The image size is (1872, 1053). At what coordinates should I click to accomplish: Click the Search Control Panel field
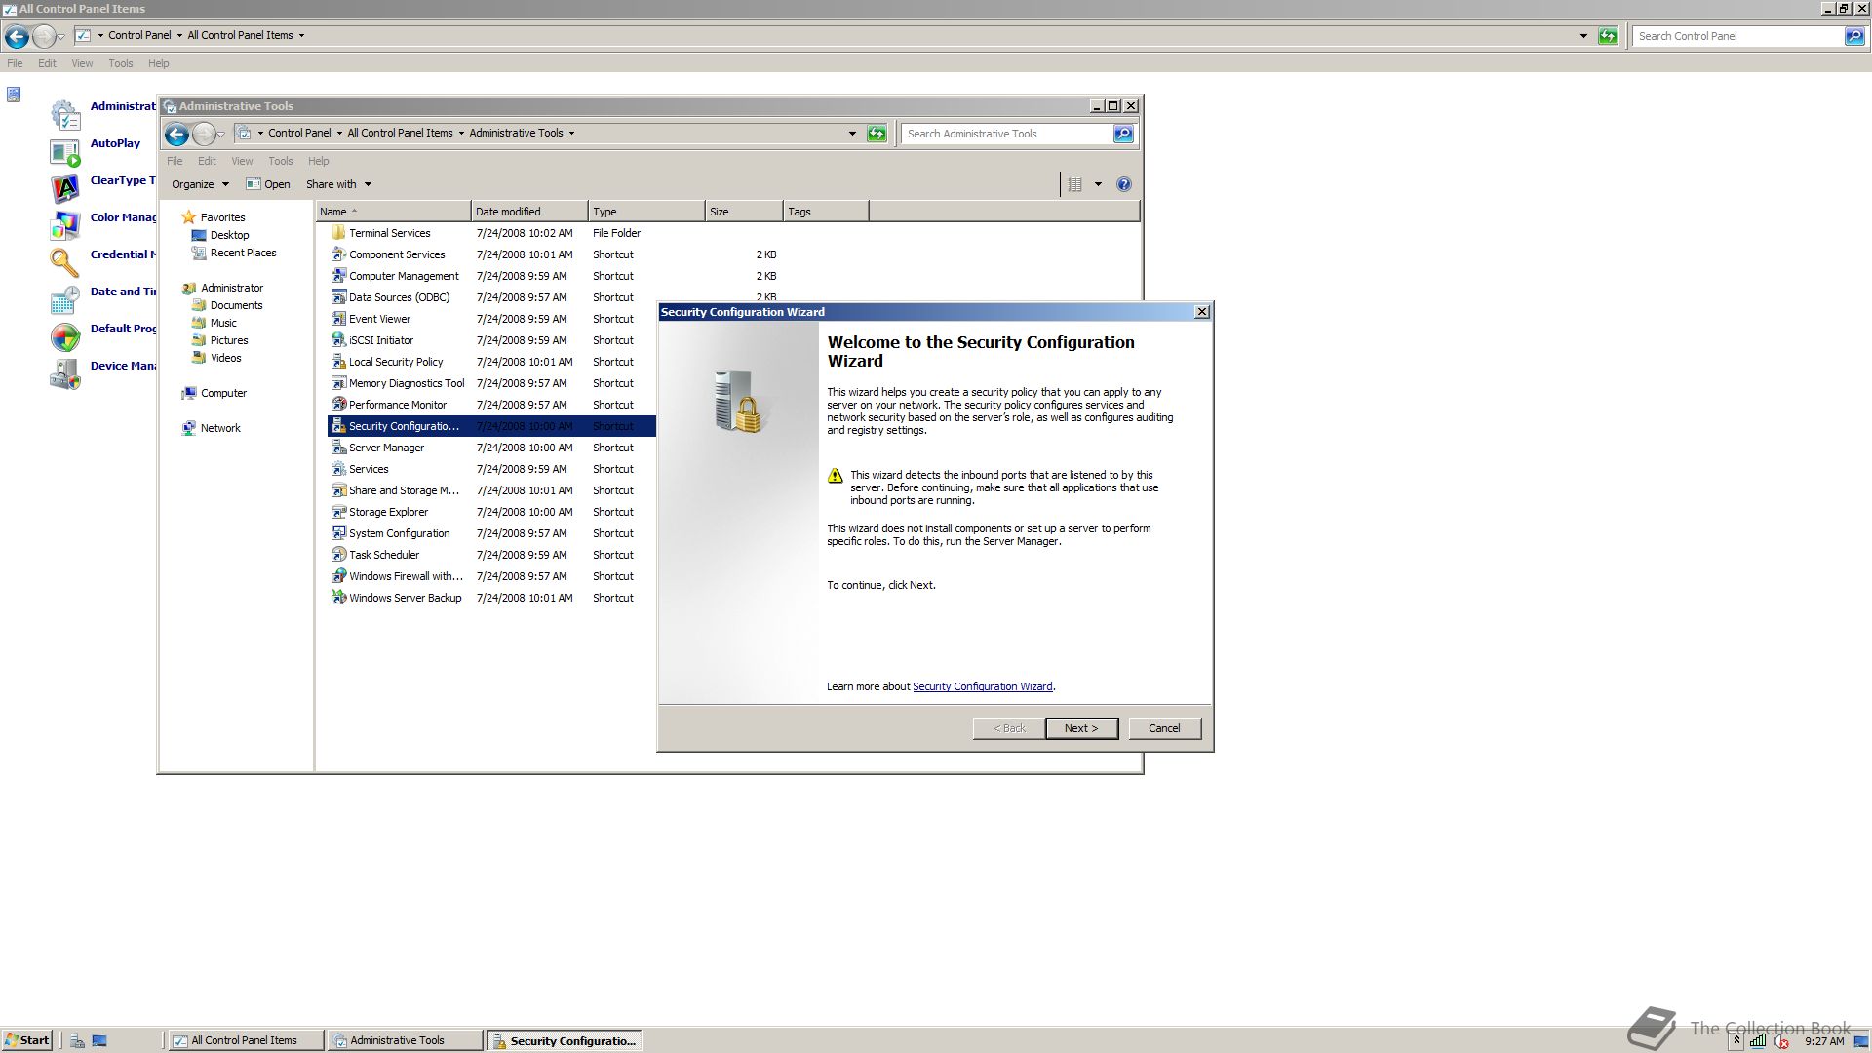coord(1737,36)
